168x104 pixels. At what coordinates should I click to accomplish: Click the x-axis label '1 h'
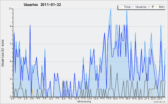19,98
